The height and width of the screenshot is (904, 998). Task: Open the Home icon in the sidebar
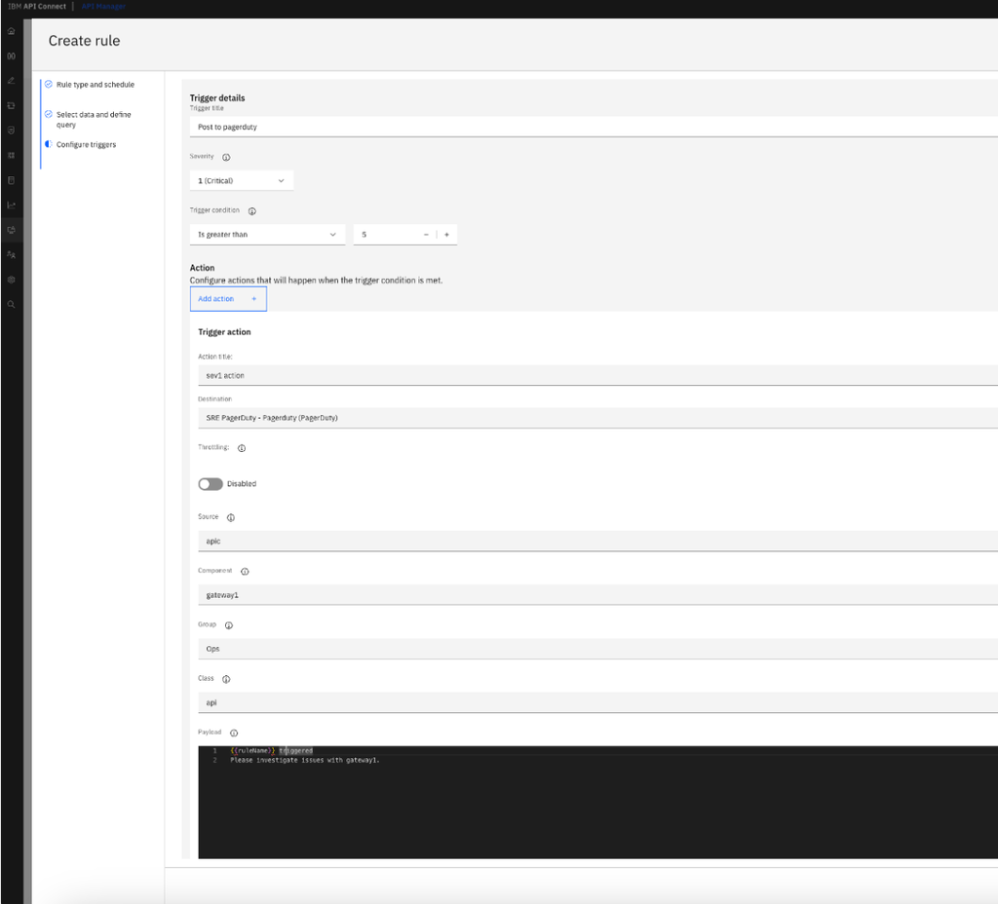click(11, 31)
